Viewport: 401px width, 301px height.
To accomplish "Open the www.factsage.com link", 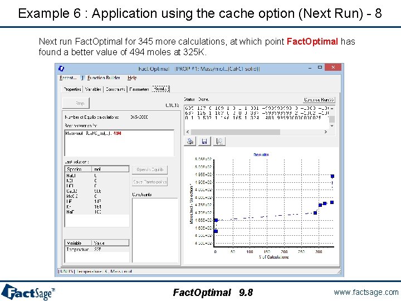I will pos(366,292).
